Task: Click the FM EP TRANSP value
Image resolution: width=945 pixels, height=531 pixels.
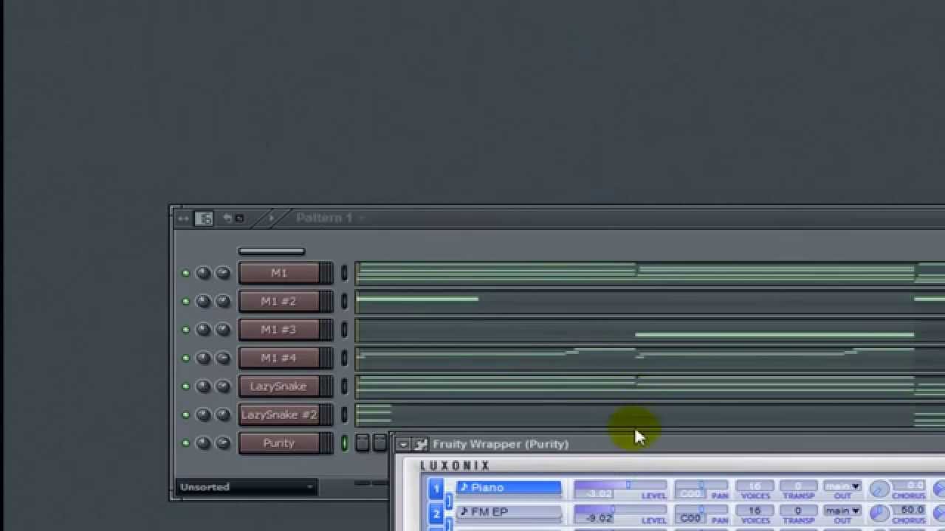Action: (x=797, y=510)
